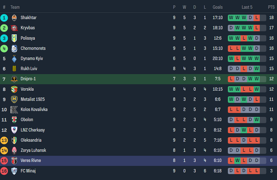Click the Polissya club badge
277x180 pixels.
pyautogui.click(x=14, y=38)
